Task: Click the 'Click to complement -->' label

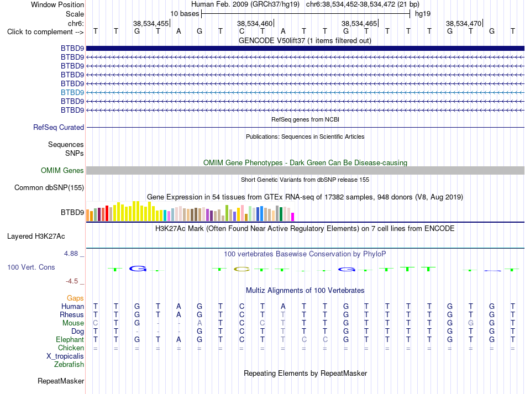Action: tap(45, 32)
